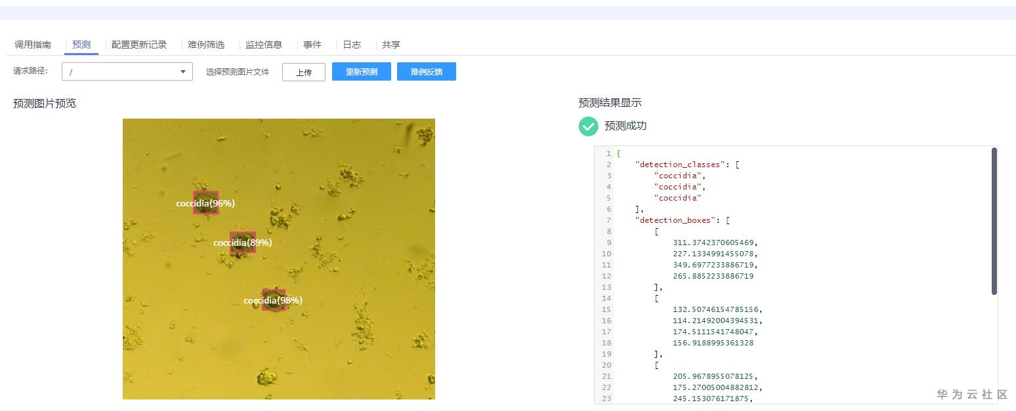
Task: Click the prediction preview image thumbnail
Action: (278, 258)
